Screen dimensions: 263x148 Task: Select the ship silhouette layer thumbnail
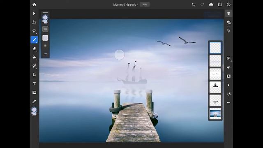pos(215,87)
